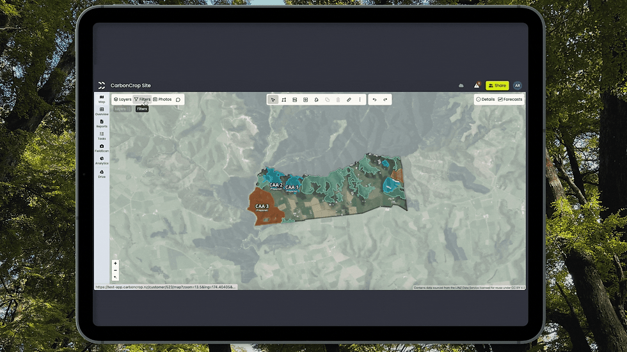Redo the last map edit
The width and height of the screenshot is (627, 352).
(385, 100)
